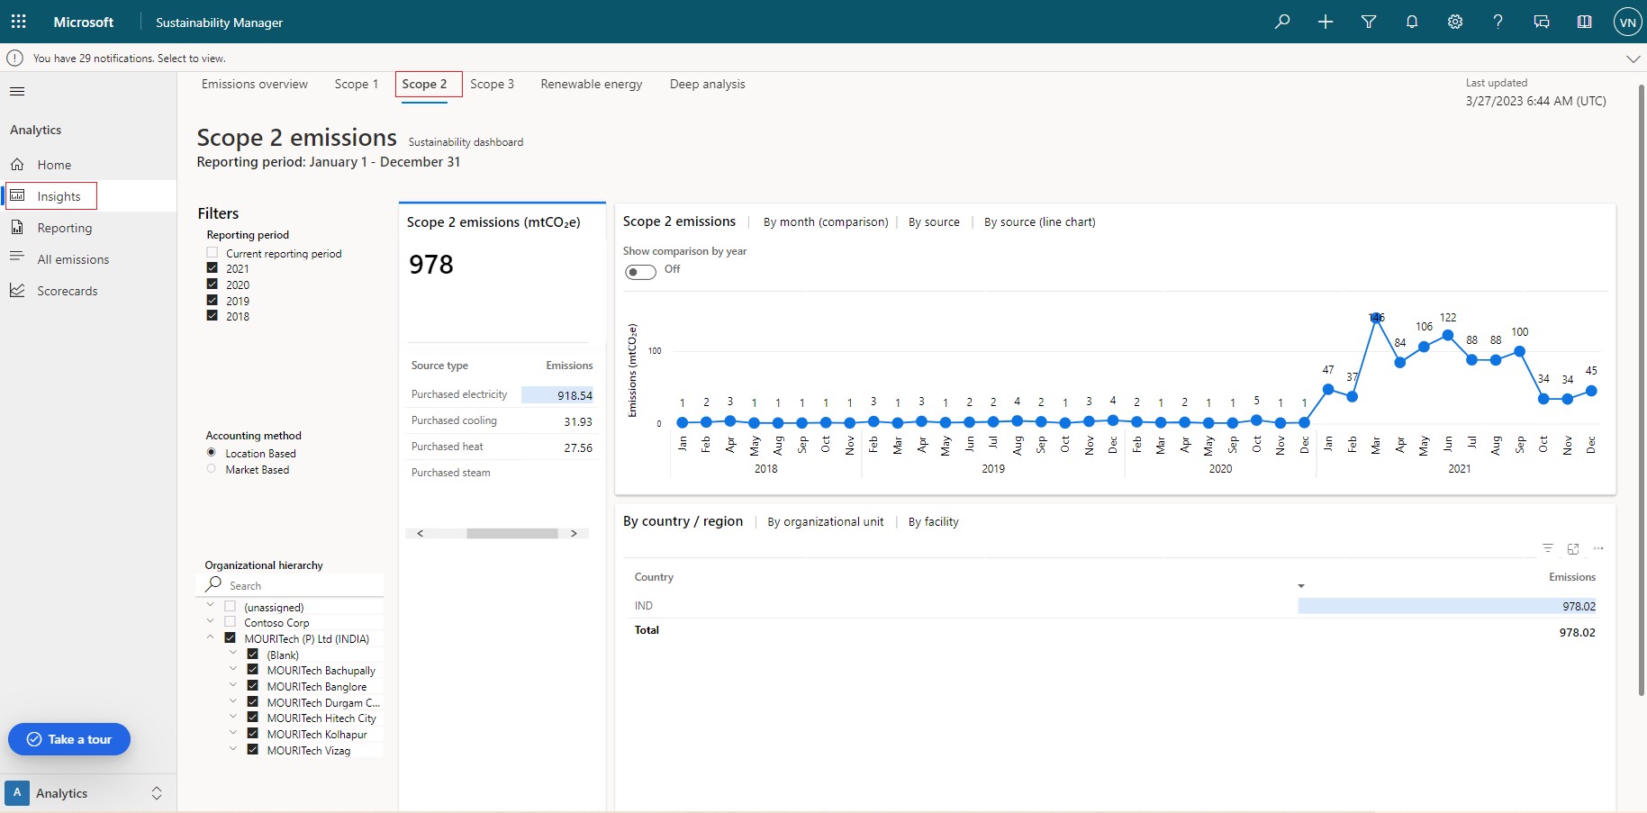Select the Market Based accounting method
This screenshot has height=813, width=1647.
coord(212,469)
